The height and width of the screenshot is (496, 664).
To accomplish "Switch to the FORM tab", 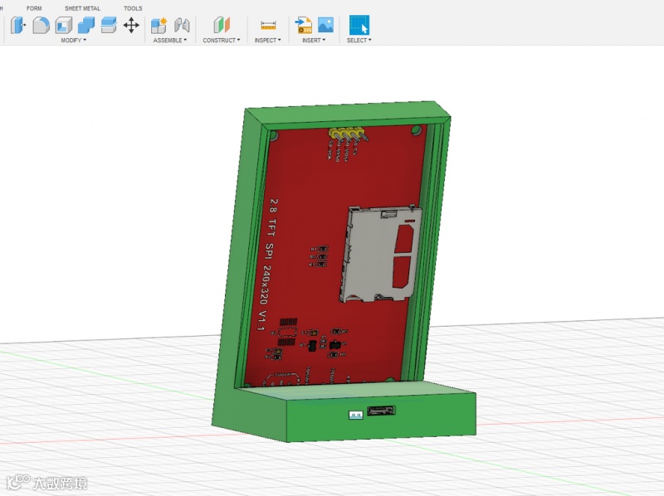I will [x=34, y=8].
